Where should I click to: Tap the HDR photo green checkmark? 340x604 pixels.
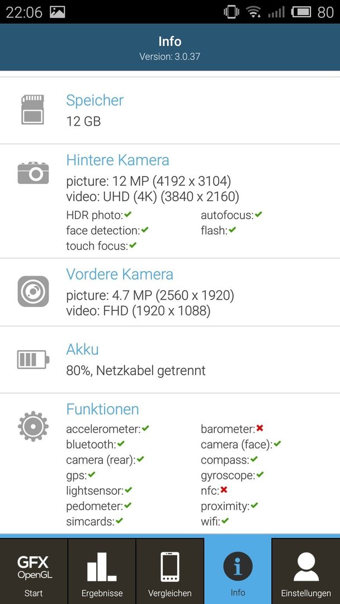pyautogui.click(x=128, y=214)
